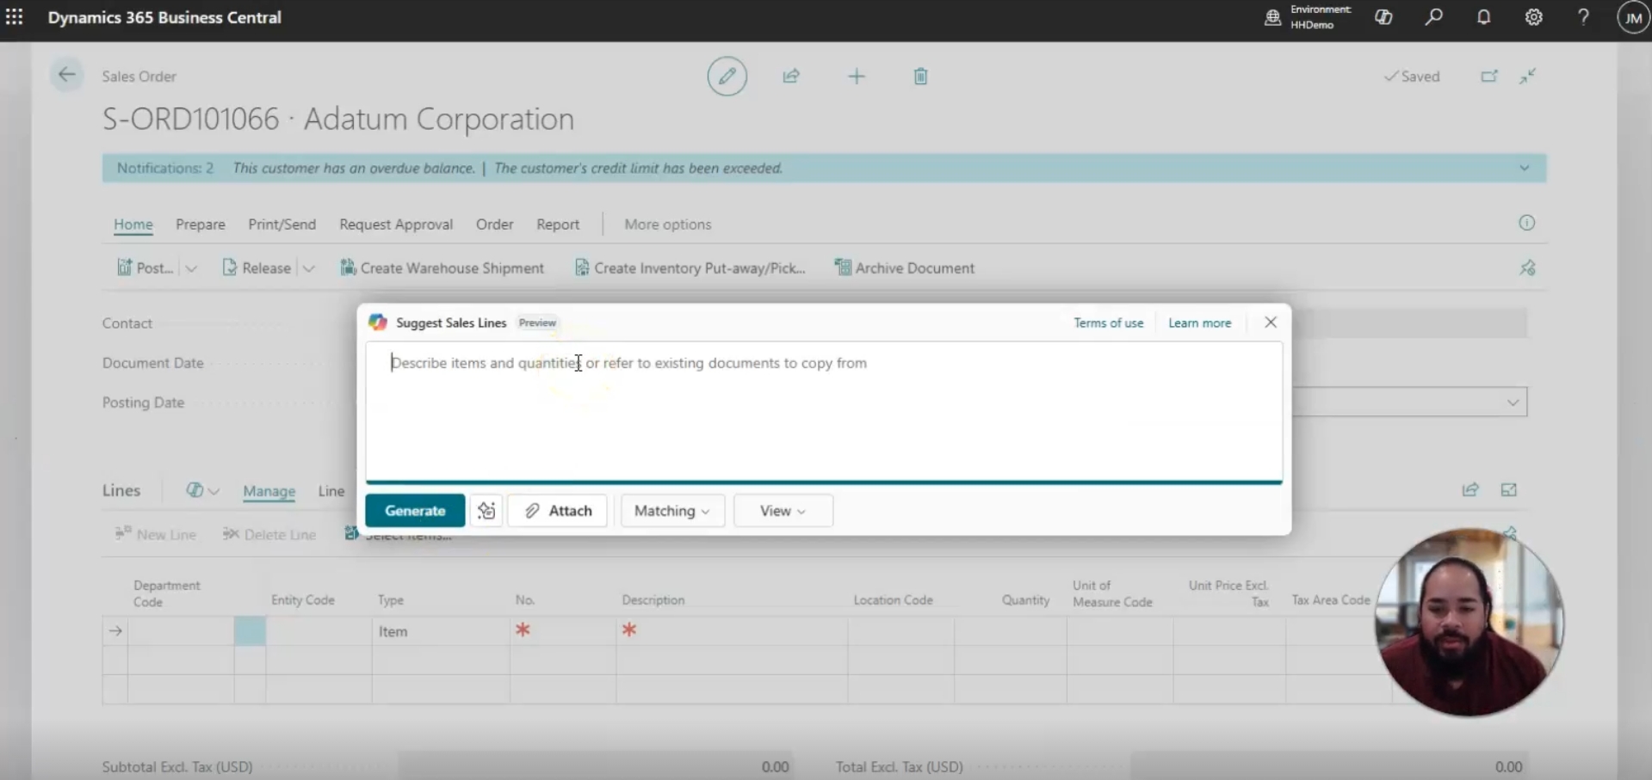Screen dimensions: 1652x780
Task: Click into the sales lines description box
Action: point(823,411)
